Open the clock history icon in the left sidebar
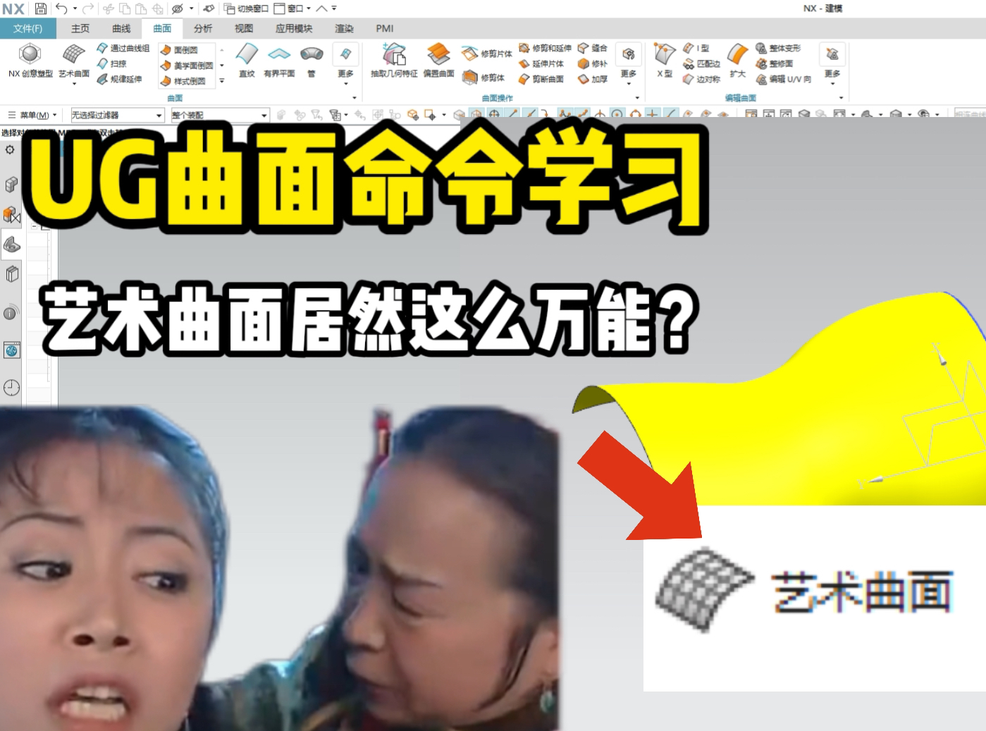 click(x=11, y=387)
